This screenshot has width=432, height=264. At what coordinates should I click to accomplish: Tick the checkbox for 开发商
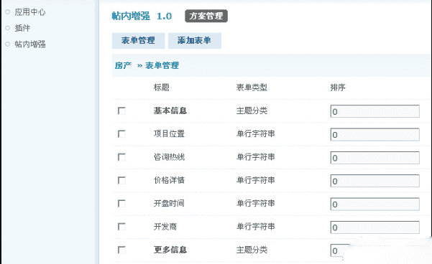click(x=121, y=227)
